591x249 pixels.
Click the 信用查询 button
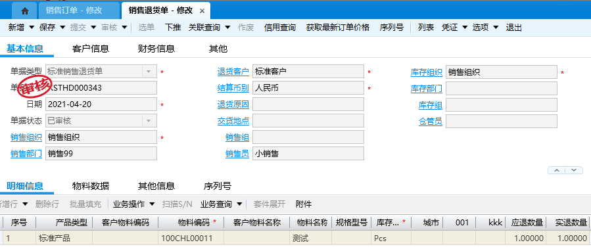click(280, 27)
